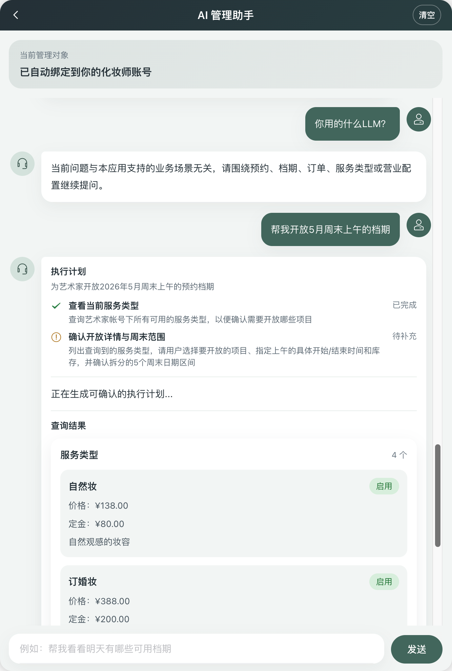Click the 执行计划 heading
Viewport: 452px width, 671px height.
click(x=68, y=271)
